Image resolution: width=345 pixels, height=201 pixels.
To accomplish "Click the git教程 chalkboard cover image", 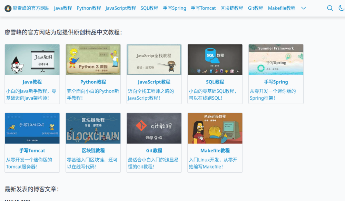I will click(154, 128).
